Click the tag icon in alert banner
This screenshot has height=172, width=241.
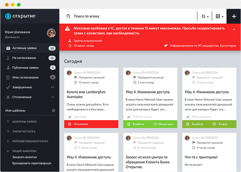tap(166, 45)
